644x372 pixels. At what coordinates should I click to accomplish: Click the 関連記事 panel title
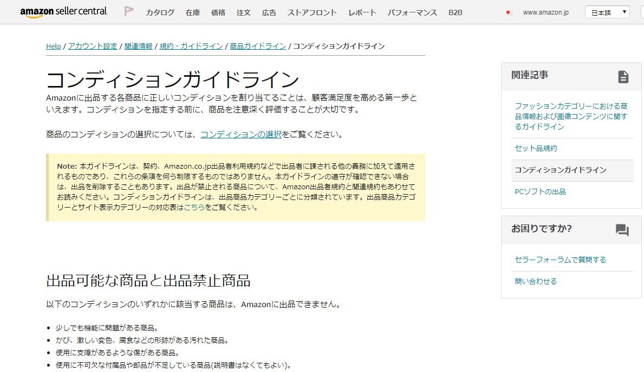click(x=530, y=75)
